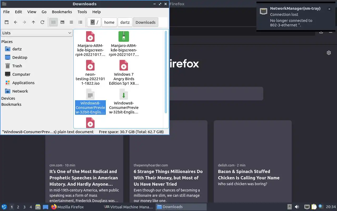Click the Downloads window taskbar entry
This screenshot has width=337, height=211.
(181, 207)
